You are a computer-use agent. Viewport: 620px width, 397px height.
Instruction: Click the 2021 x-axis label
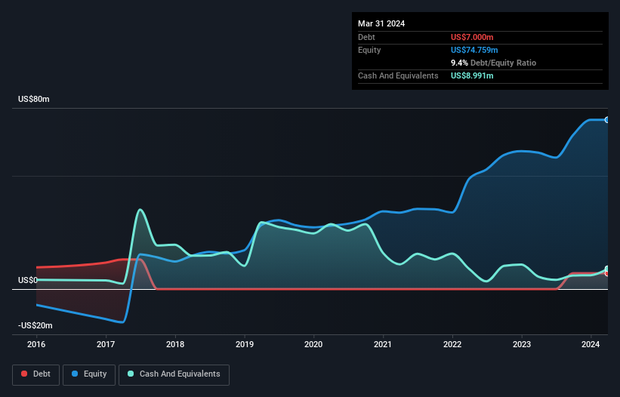pos(383,344)
